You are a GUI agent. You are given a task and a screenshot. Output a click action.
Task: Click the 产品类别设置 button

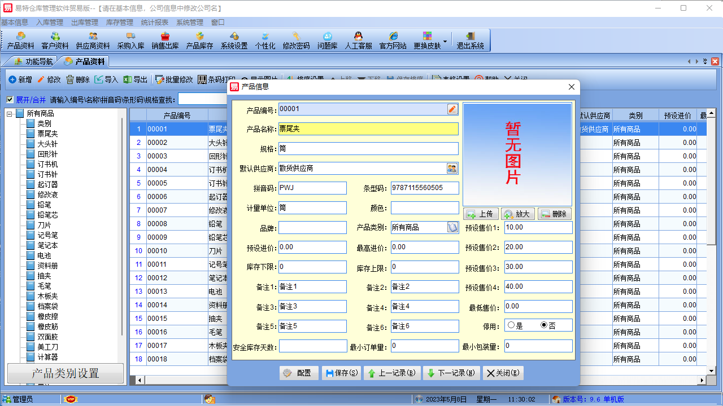[x=65, y=374]
